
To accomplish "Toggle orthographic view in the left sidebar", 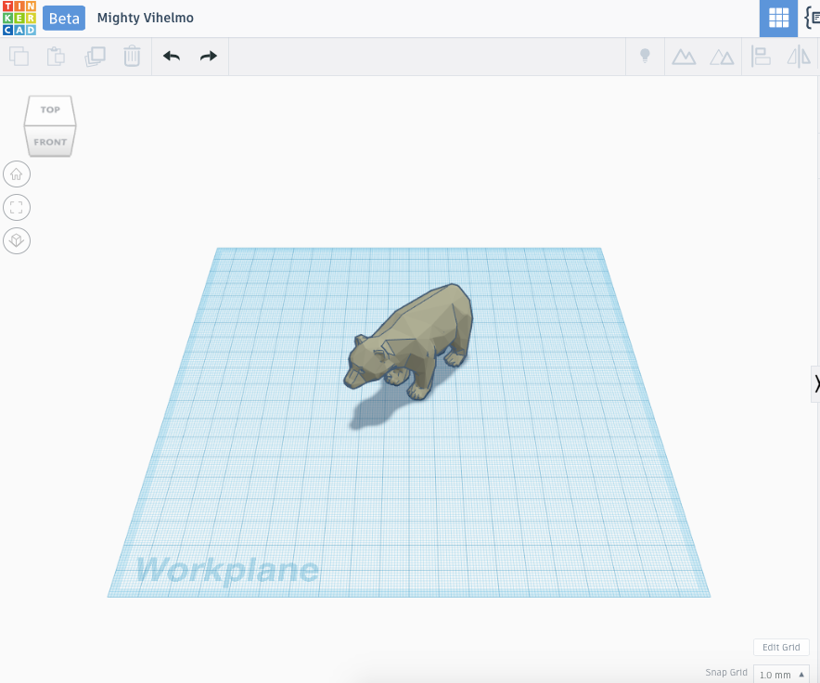I will coord(17,240).
